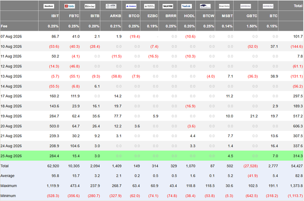Click the Invesco logo above BTCO
The width and height of the screenshot is (304, 201).
click(x=131, y=6)
